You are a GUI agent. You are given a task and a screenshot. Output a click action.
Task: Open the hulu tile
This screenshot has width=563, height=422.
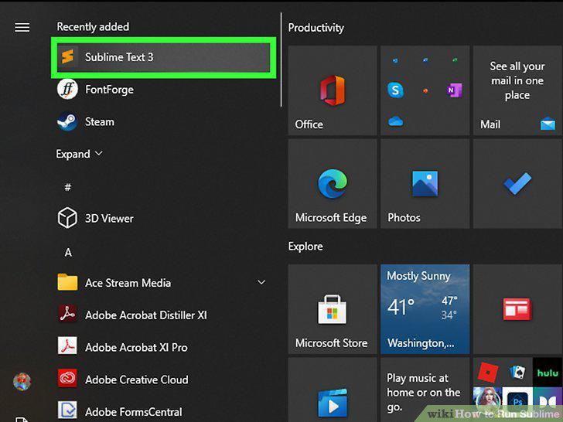548,372
